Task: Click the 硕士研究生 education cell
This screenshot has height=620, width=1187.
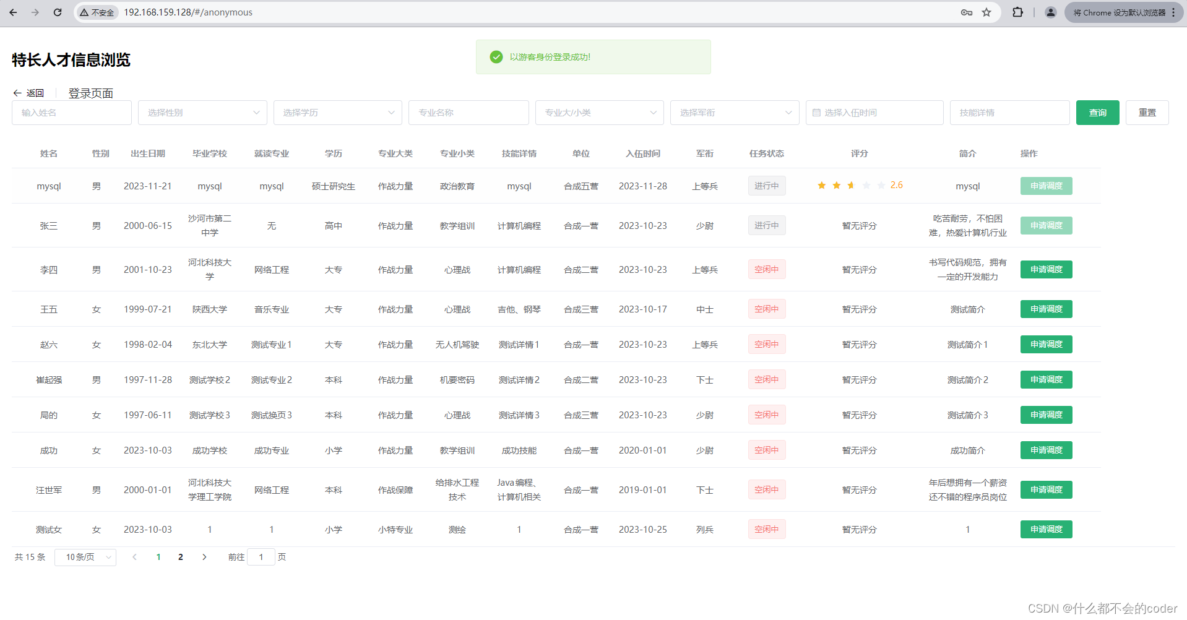Action: (334, 186)
